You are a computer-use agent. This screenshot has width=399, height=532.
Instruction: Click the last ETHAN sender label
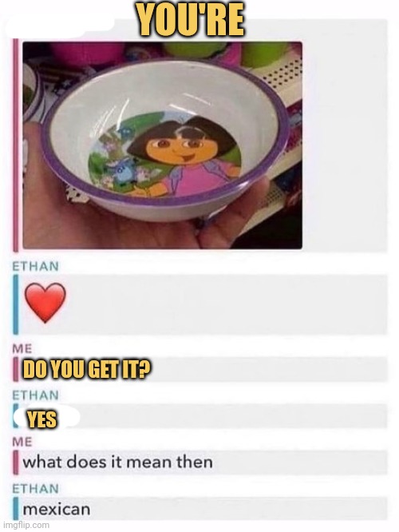coord(36,489)
